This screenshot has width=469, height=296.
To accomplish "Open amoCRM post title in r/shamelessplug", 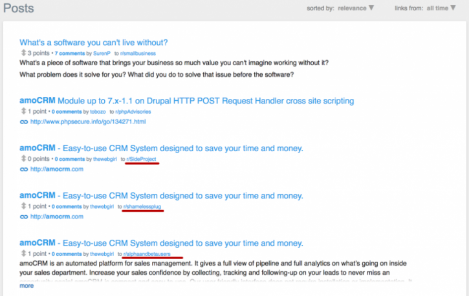I will click(x=161, y=196).
